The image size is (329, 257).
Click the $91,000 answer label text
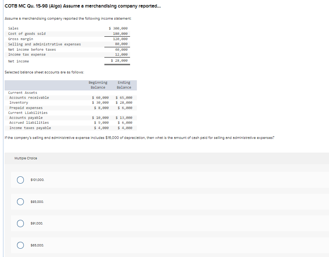[x=37, y=223]
